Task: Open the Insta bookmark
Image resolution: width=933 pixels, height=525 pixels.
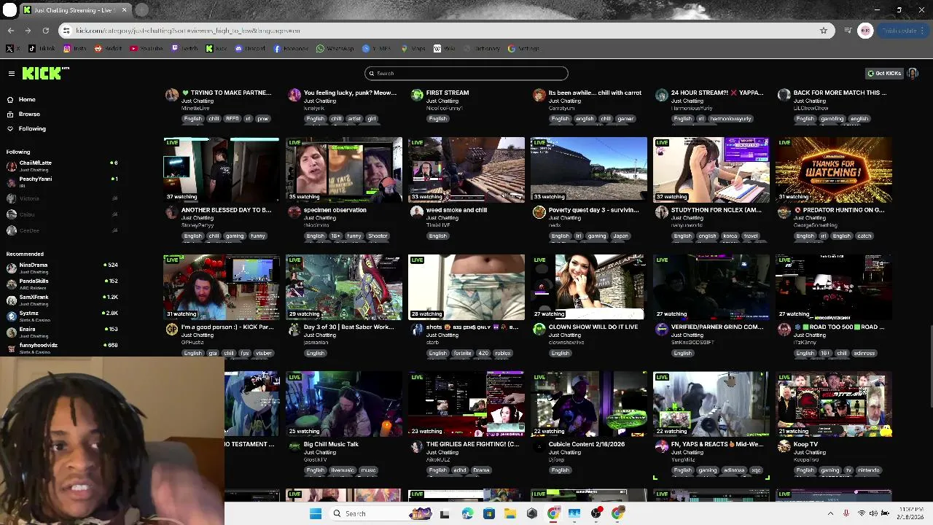Action: point(76,49)
